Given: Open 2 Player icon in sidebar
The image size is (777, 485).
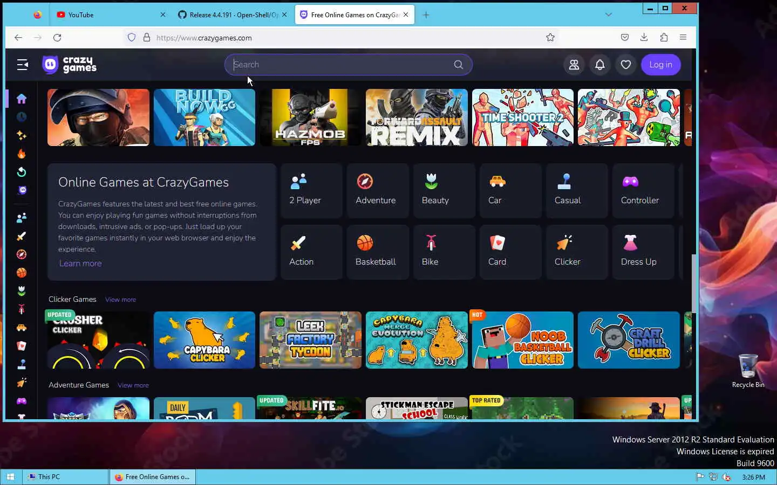Looking at the screenshot, I should (22, 218).
